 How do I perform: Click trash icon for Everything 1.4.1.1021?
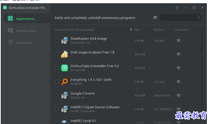(178, 81)
